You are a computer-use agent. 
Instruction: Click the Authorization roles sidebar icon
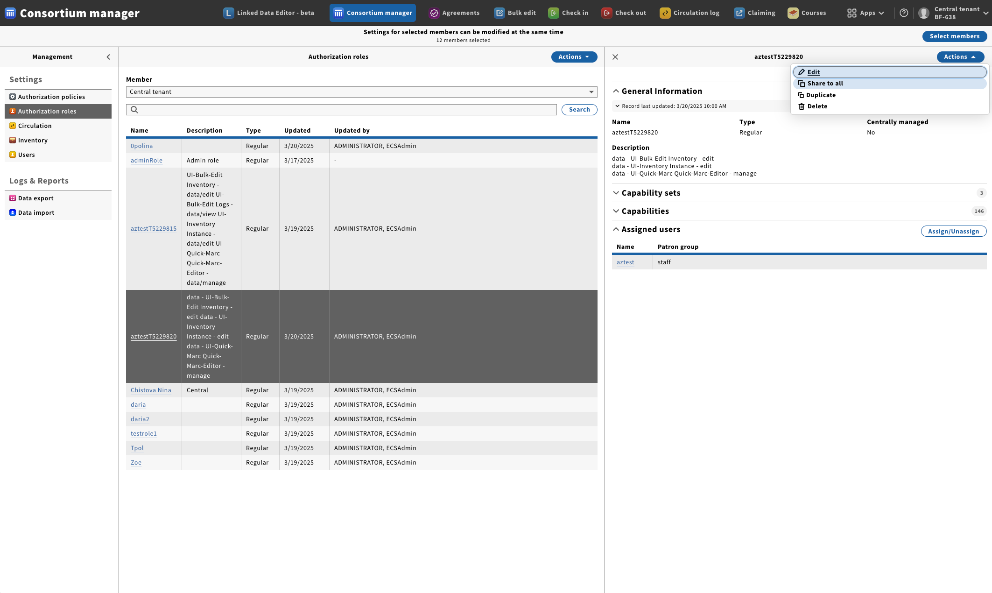click(x=13, y=111)
